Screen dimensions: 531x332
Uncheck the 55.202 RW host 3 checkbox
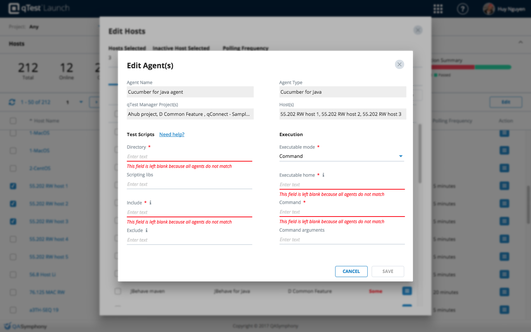point(13,222)
